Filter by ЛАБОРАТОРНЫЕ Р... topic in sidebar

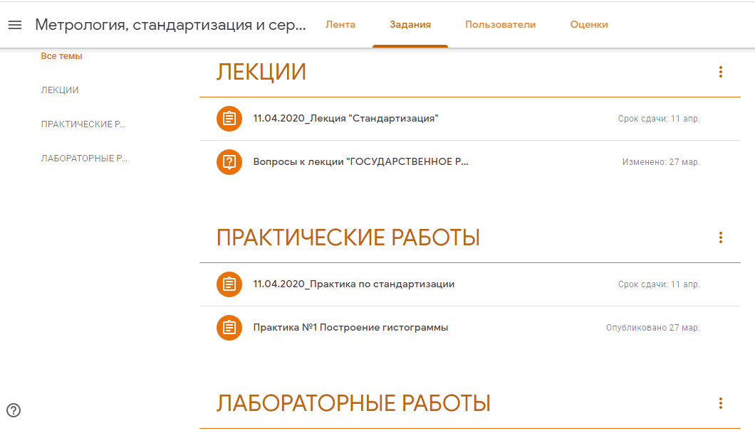click(x=85, y=159)
